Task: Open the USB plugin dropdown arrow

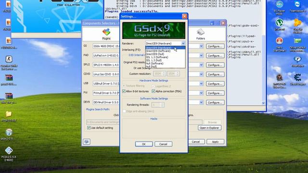Action: (201, 84)
